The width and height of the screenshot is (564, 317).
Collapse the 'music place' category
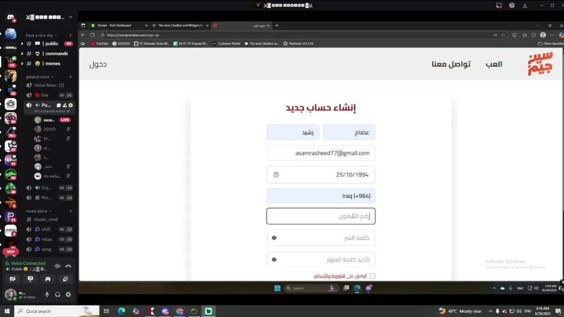tap(39, 211)
